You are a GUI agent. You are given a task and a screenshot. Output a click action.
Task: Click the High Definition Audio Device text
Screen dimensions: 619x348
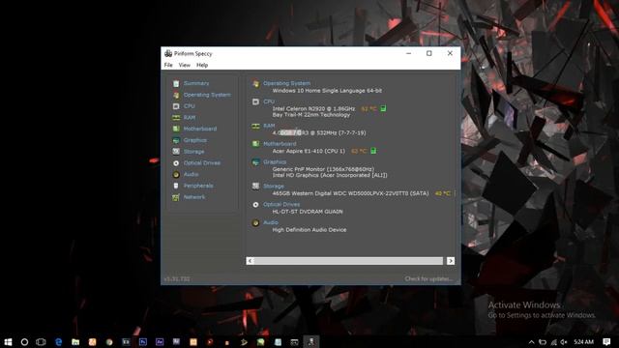point(309,230)
